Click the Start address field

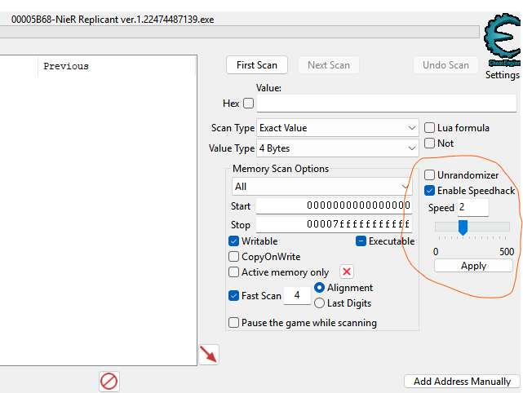334,205
